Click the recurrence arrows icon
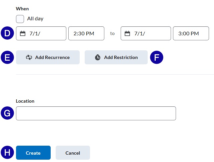 tap(29, 57)
